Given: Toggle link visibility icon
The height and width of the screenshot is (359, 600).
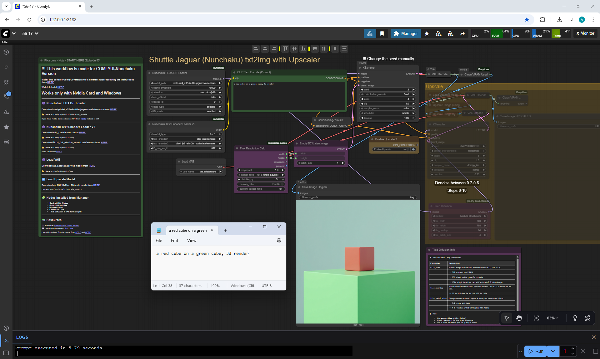Looking at the screenshot, I should click(587, 318).
